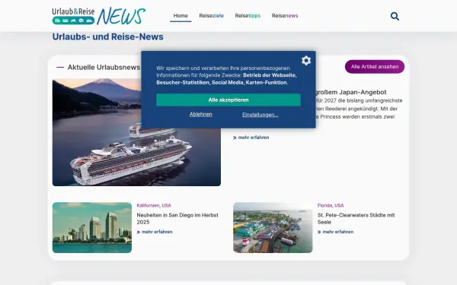The width and height of the screenshot is (457, 285).
Task: Open the Reisenews menu item
Action: [x=285, y=16]
